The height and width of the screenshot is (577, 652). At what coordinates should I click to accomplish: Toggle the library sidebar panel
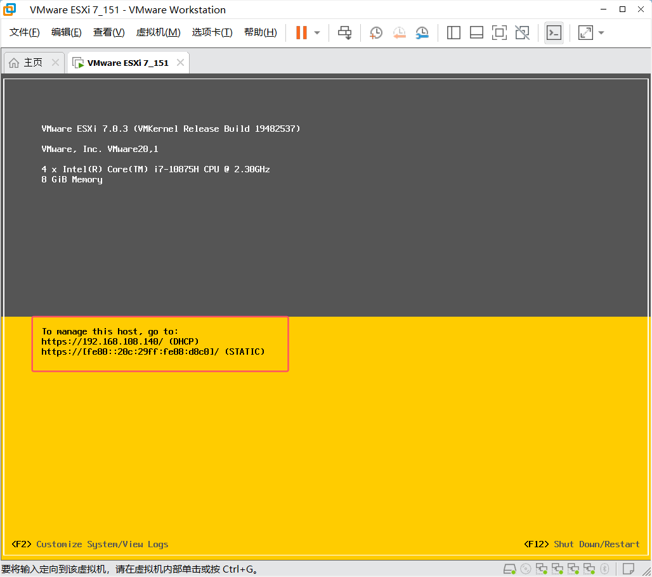[x=453, y=32]
